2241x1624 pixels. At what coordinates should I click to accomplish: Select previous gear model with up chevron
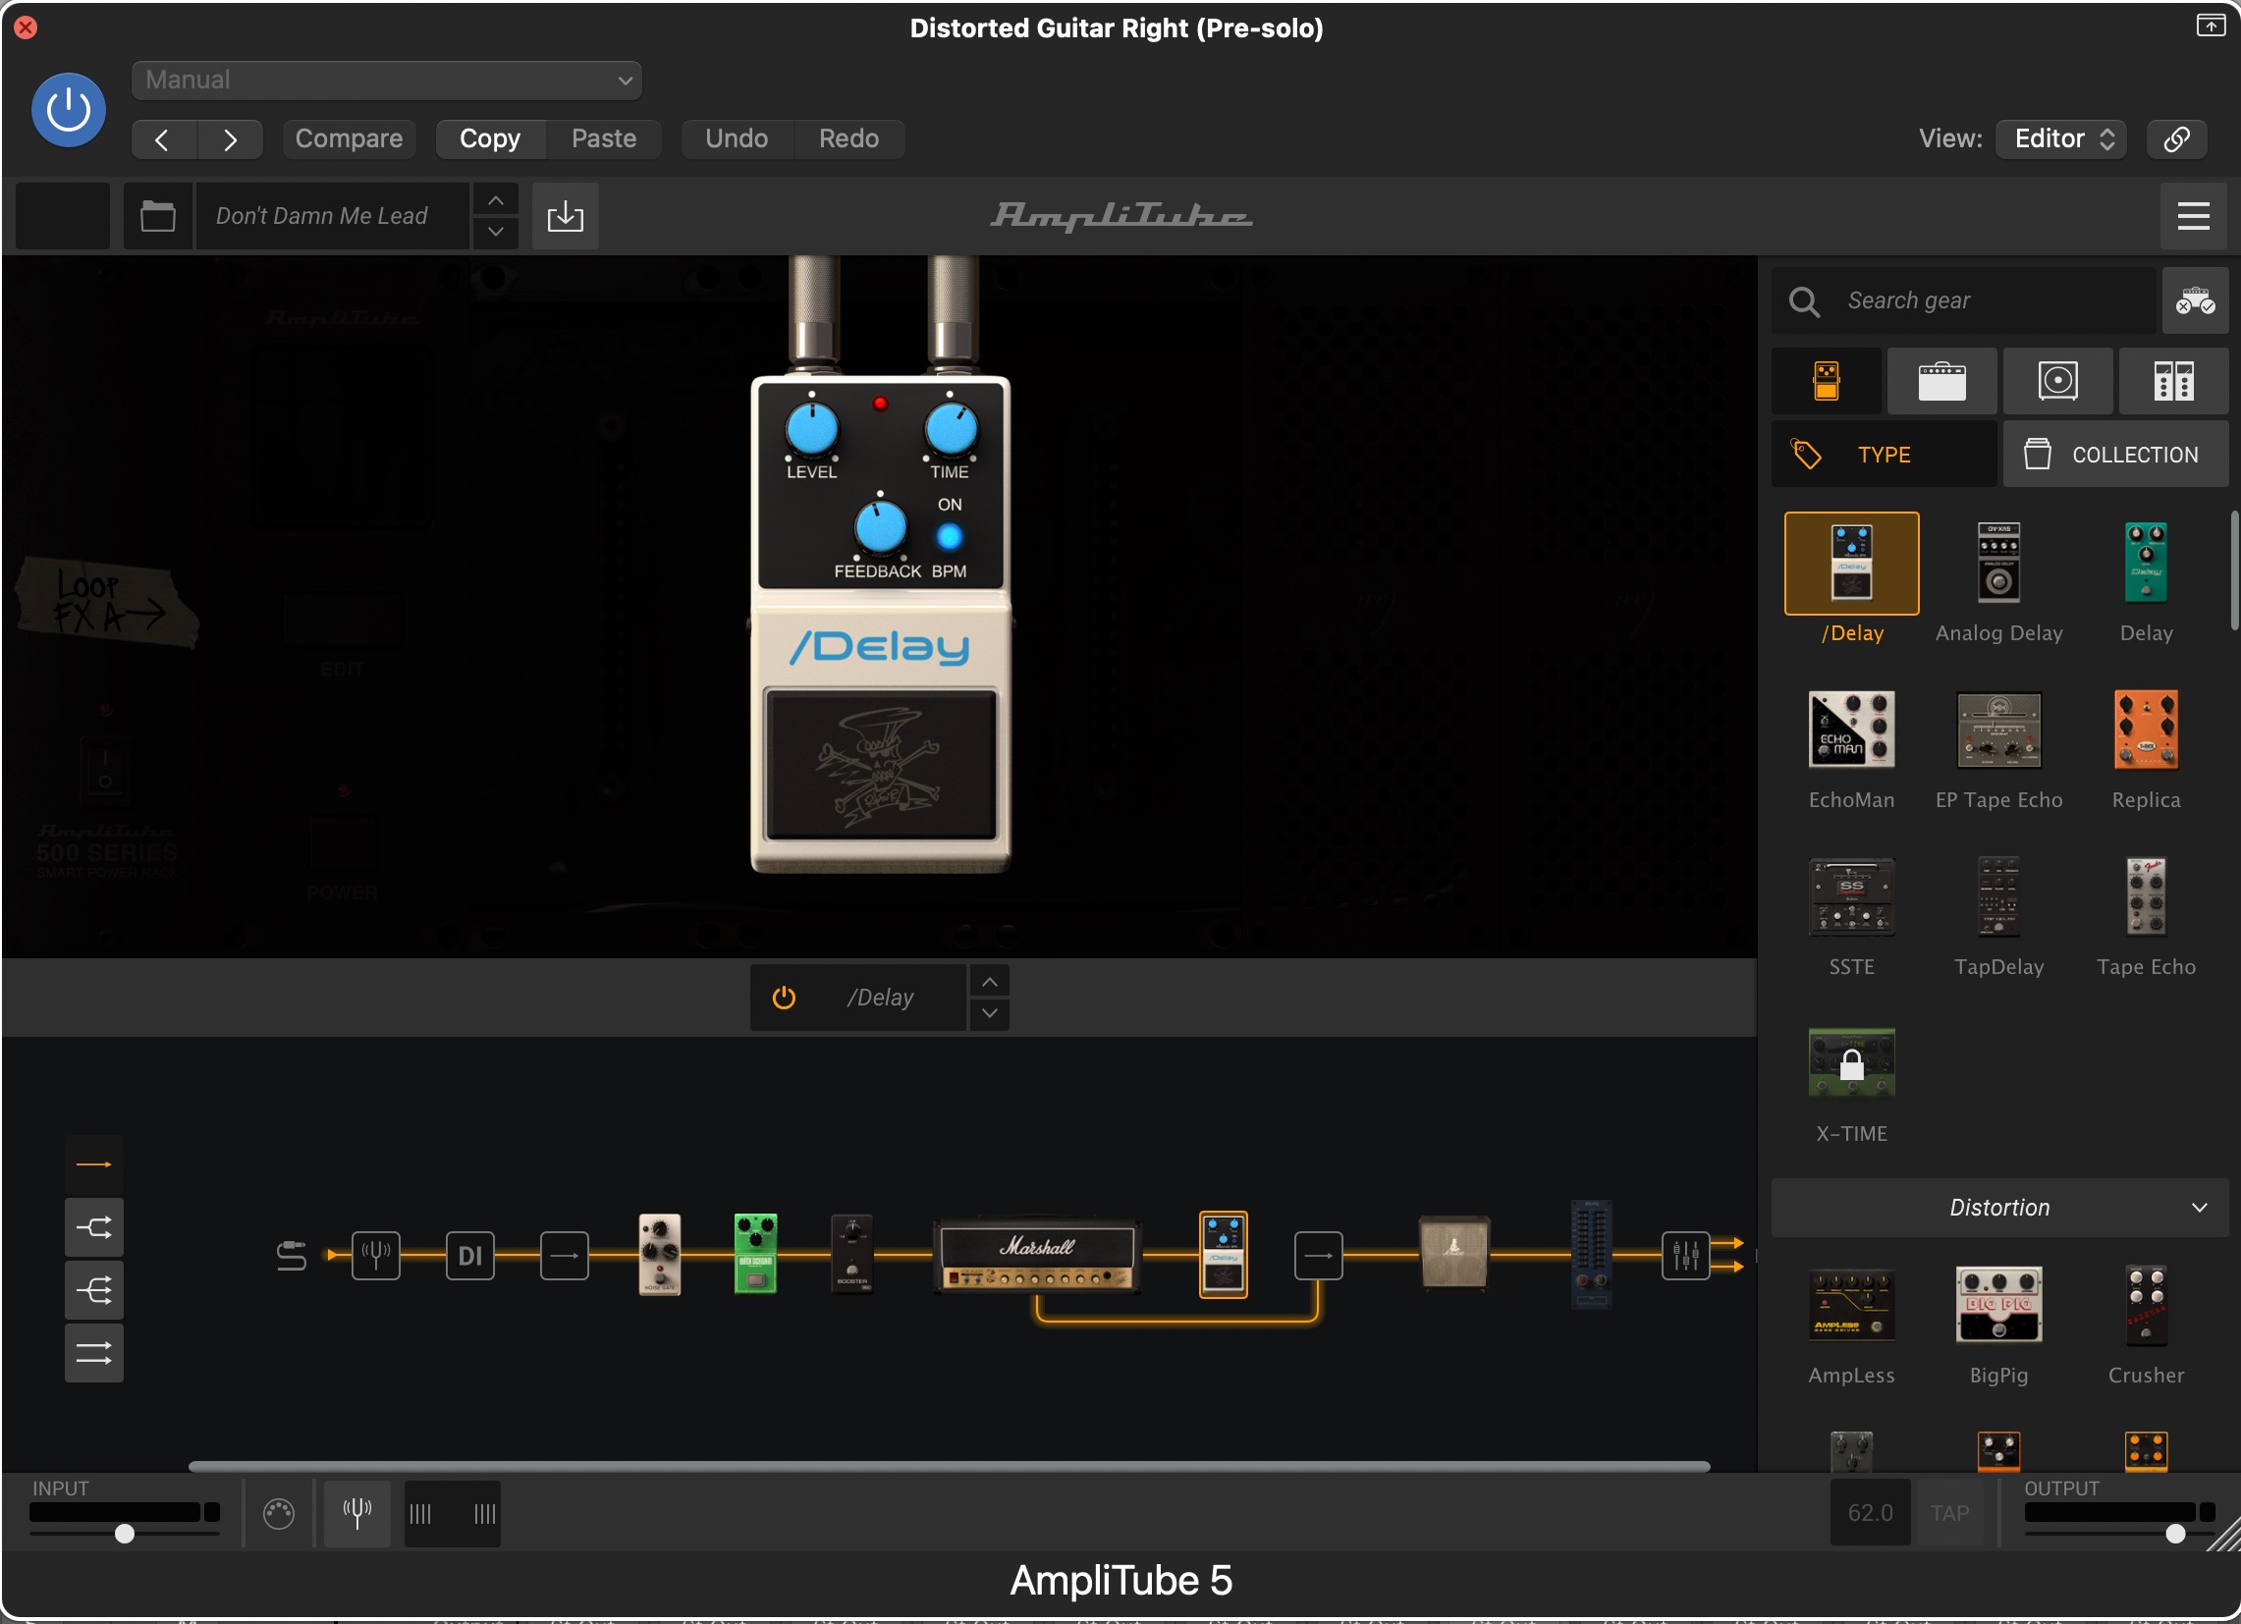989,982
